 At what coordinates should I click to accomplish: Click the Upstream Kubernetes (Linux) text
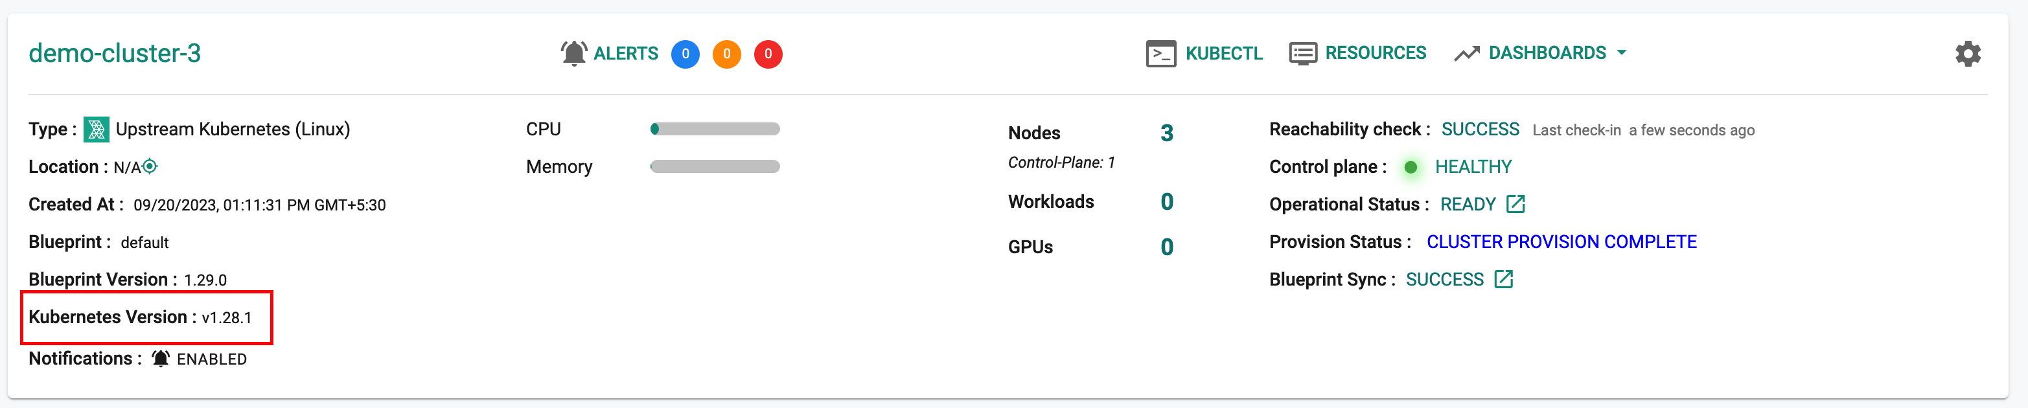coord(233,129)
